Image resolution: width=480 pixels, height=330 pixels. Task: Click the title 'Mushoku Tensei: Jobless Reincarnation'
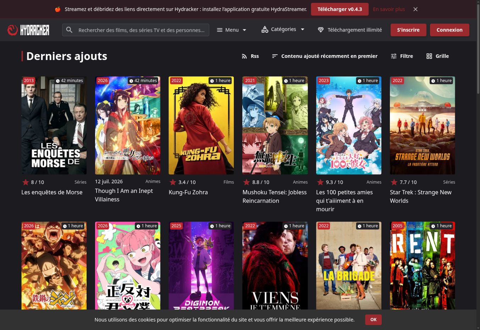point(275,196)
